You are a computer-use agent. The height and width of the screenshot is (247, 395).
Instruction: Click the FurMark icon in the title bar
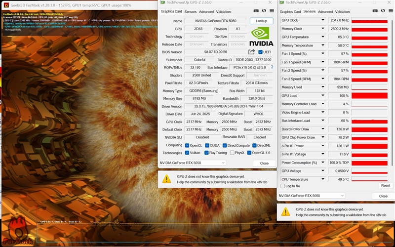pyautogui.click(x=6, y=5)
